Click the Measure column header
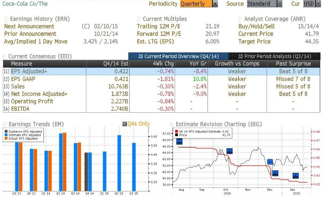The height and width of the screenshot is (197, 323). tap(48, 64)
